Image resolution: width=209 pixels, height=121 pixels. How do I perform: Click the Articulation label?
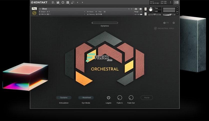tap(64, 103)
